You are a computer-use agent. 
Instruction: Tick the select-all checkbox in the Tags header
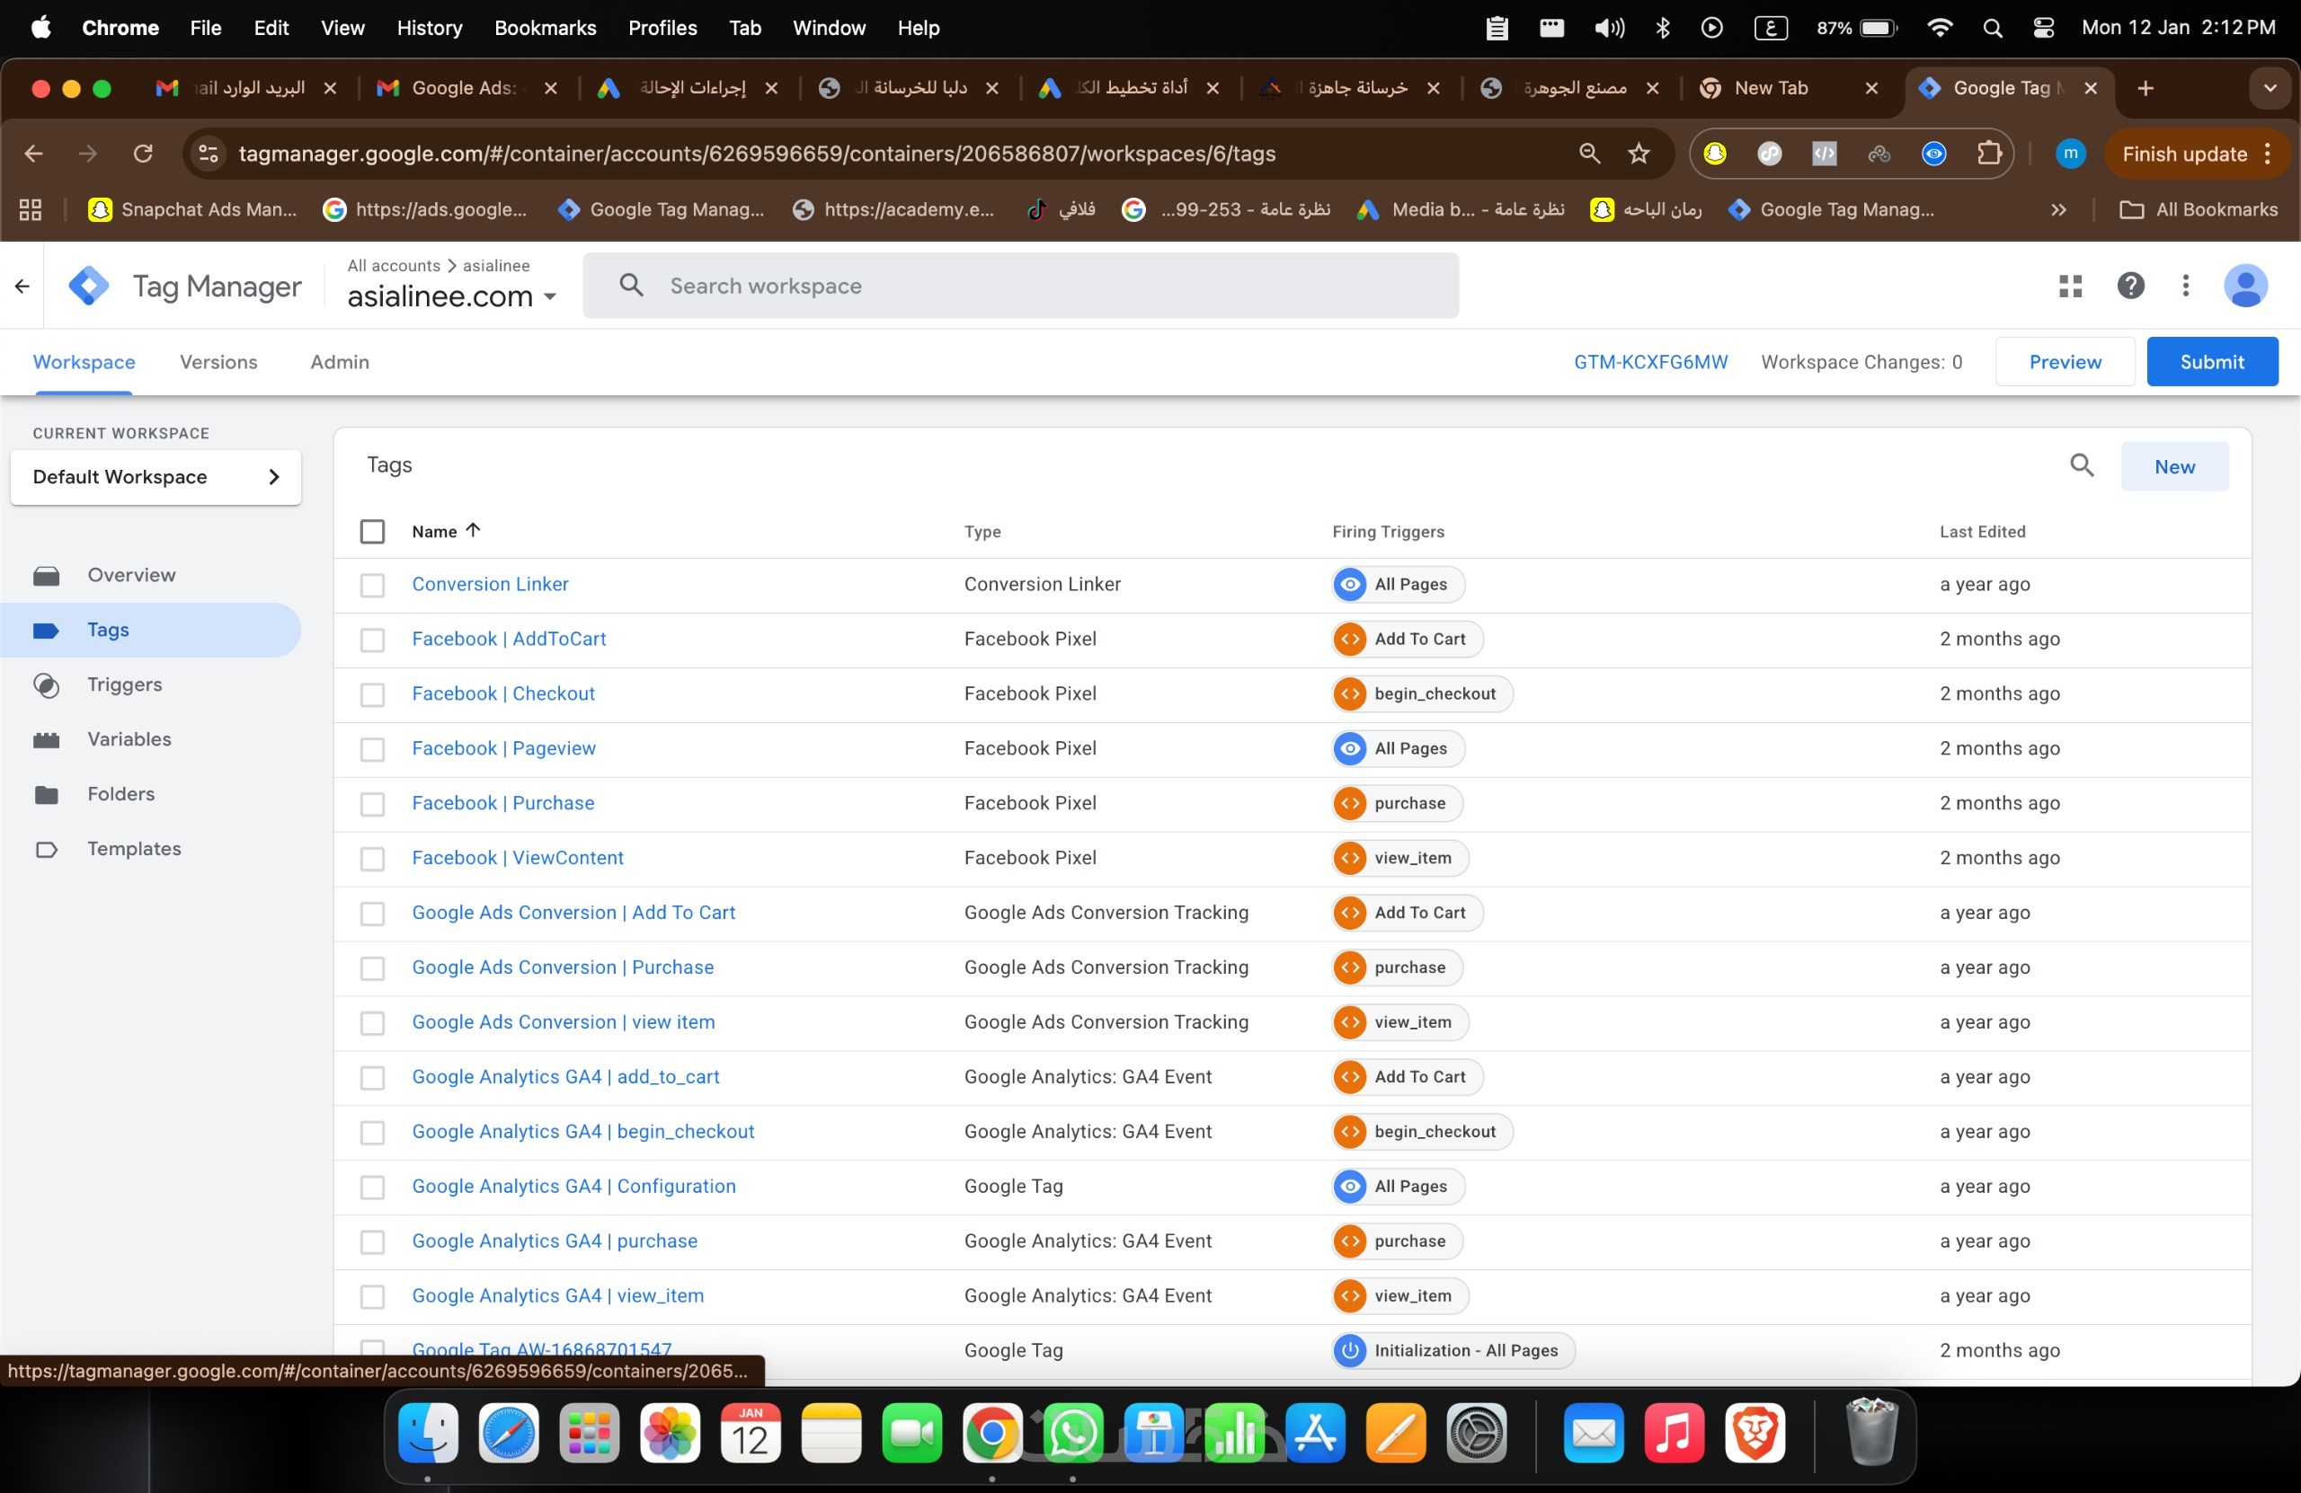(x=372, y=532)
